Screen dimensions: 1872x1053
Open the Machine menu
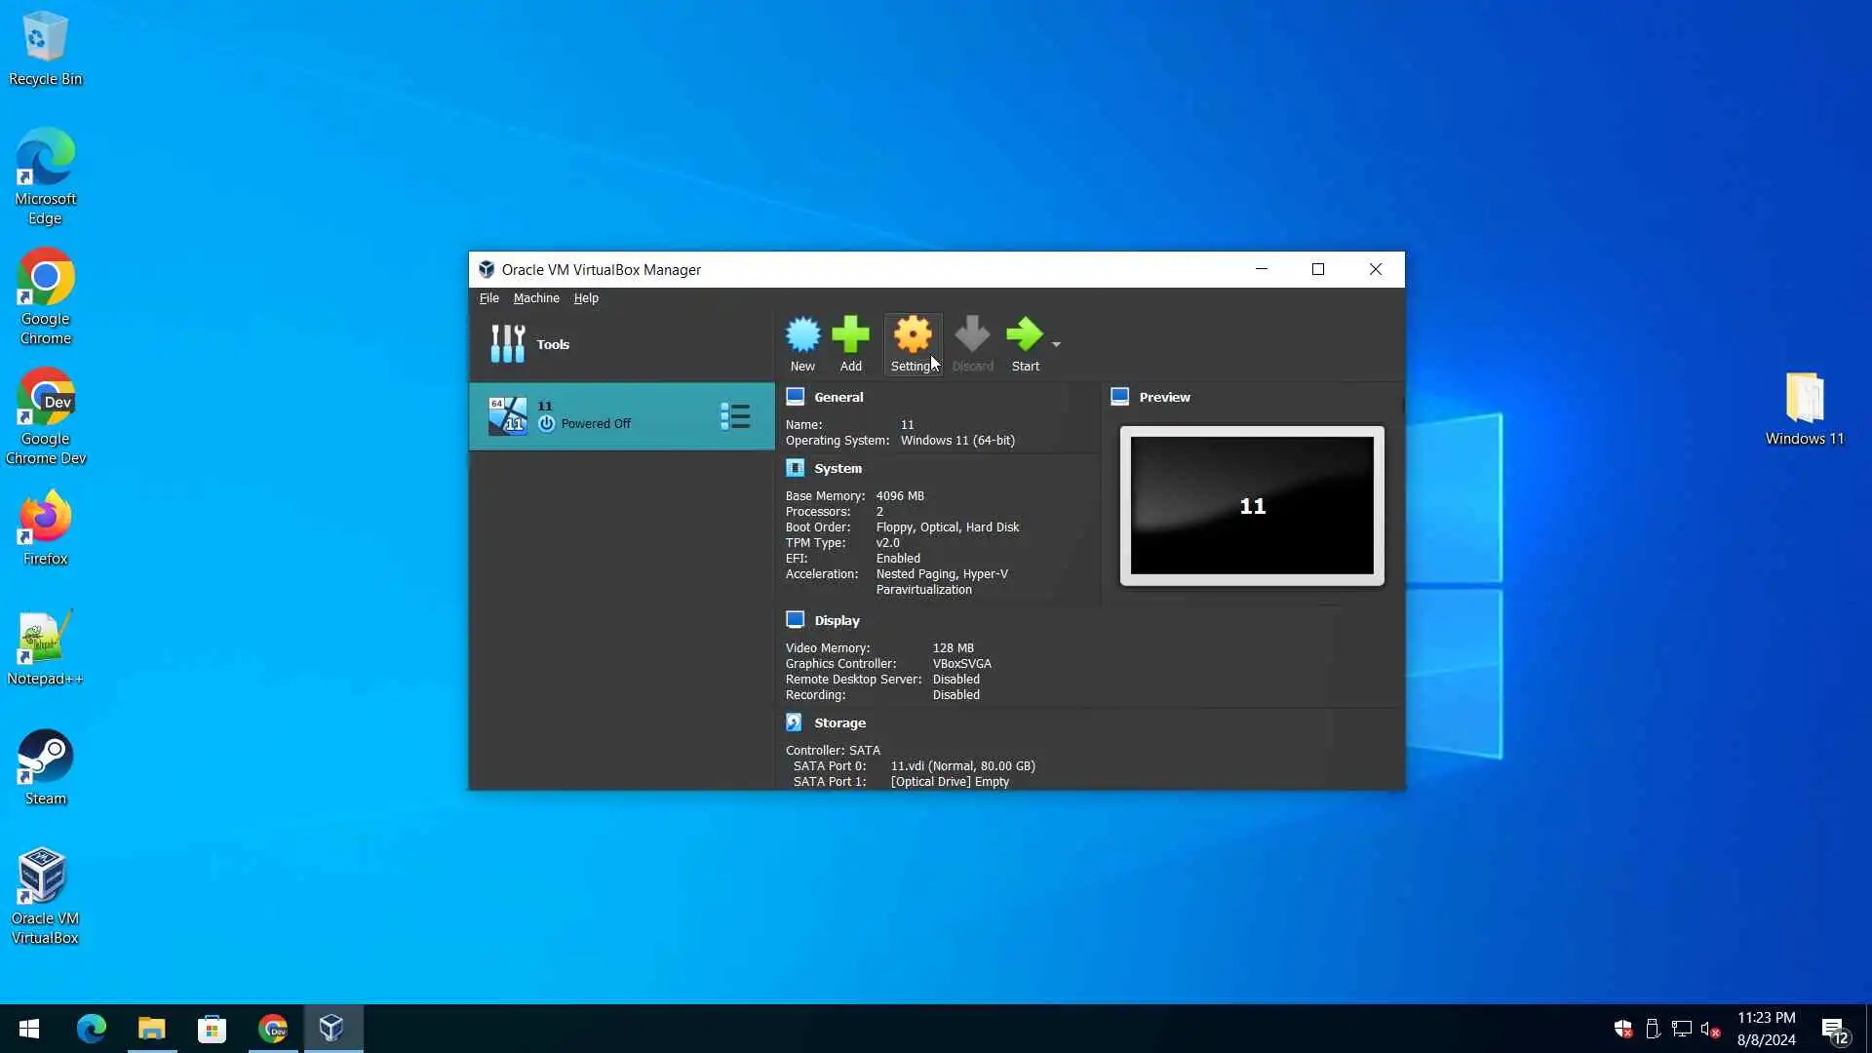coord(536,298)
